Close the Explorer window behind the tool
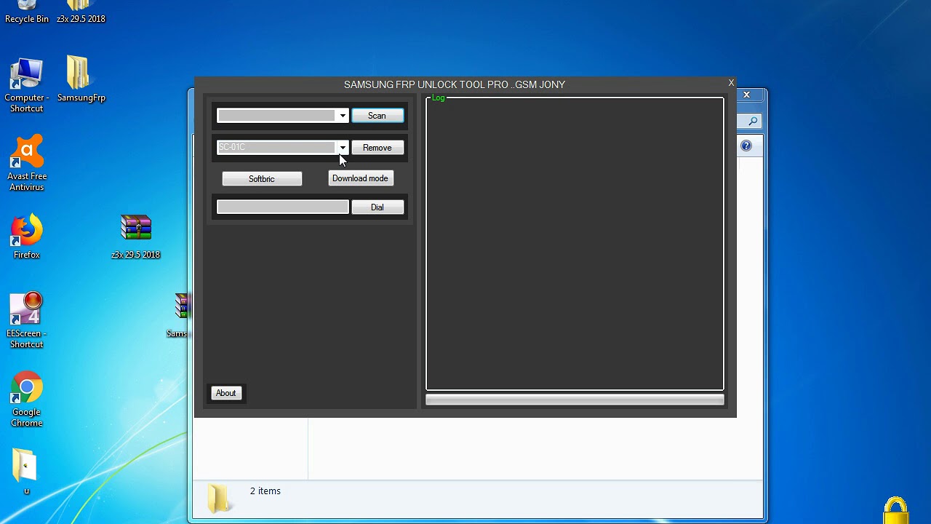This screenshot has height=524, width=931. coord(746,95)
